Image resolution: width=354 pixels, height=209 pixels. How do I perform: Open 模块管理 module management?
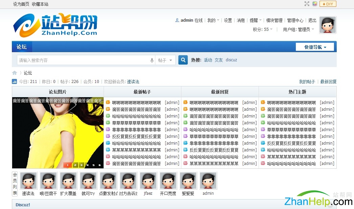(274, 20)
